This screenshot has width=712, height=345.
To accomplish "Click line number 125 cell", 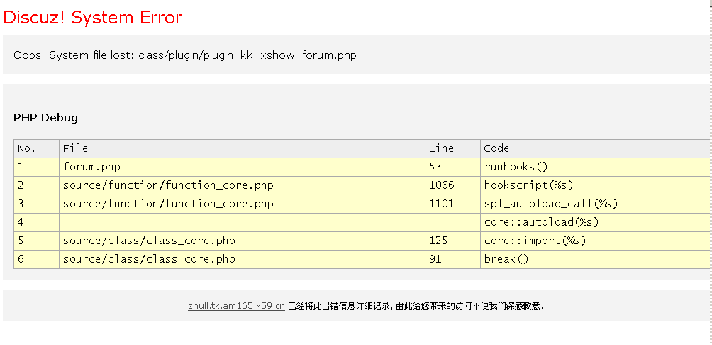I will coord(452,241).
